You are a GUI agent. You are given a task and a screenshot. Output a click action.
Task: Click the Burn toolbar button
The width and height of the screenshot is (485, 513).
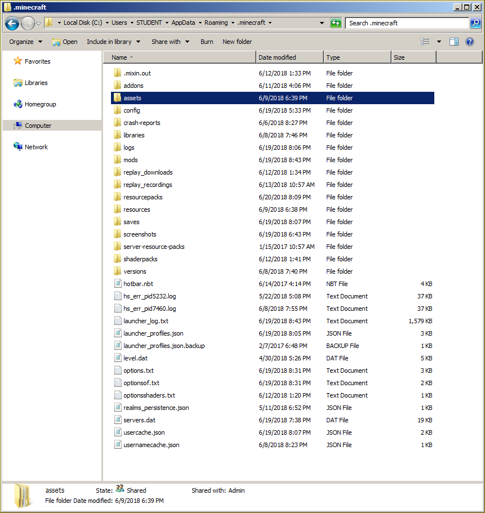coord(207,42)
